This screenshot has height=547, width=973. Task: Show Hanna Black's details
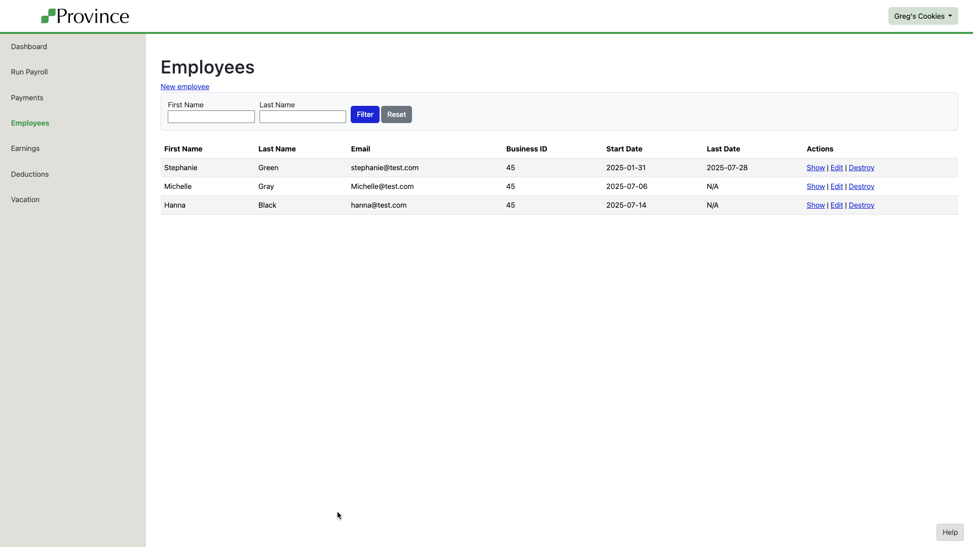coord(815,205)
